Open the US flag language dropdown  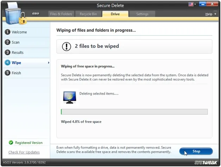point(192,4)
